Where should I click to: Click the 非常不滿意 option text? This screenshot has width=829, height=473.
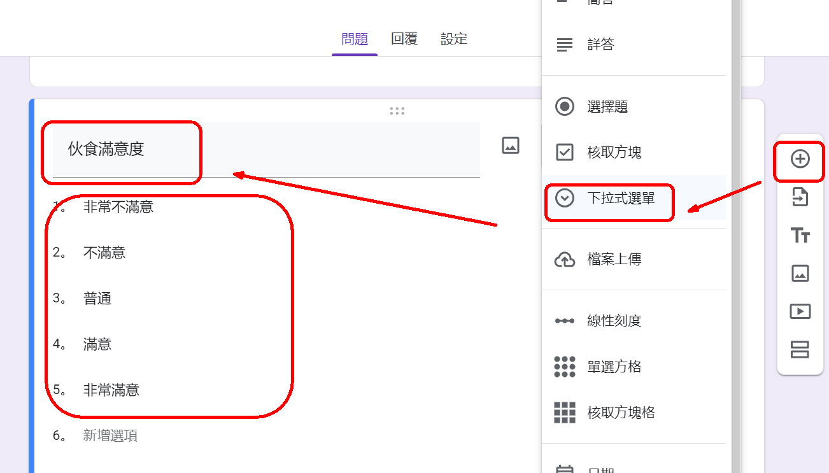click(118, 207)
